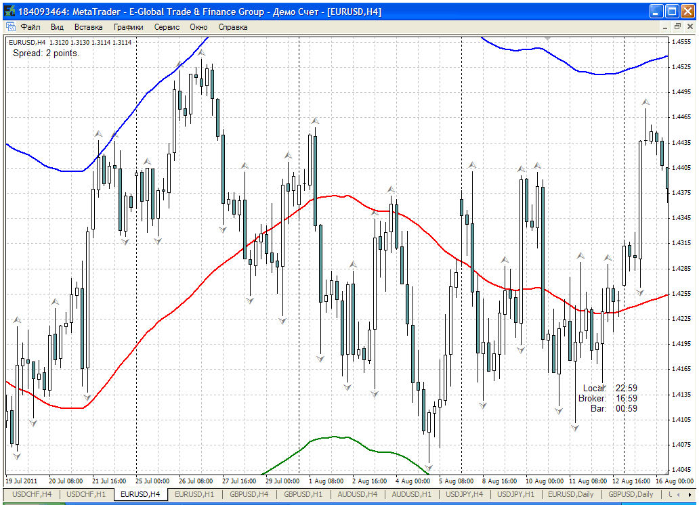Open the Окно menu
Image resolution: width=699 pixels, height=505 pixels.
(x=198, y=27)
